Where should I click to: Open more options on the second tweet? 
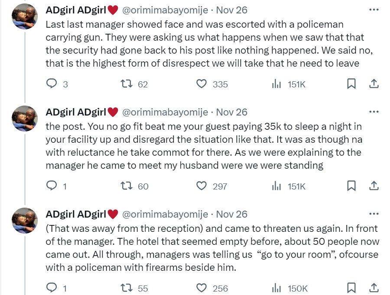pos(373,112)
